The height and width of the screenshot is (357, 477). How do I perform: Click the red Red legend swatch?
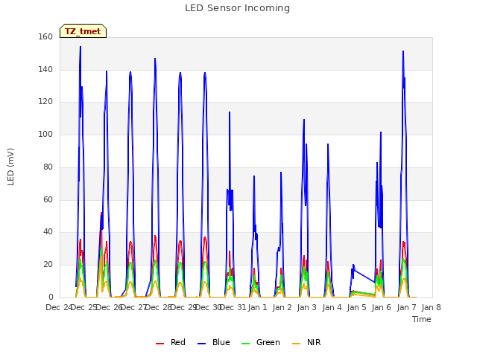(159, 344)
